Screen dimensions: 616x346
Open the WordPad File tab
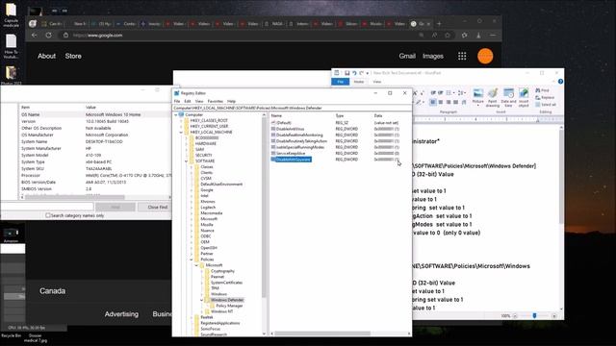tap(340, 82)
